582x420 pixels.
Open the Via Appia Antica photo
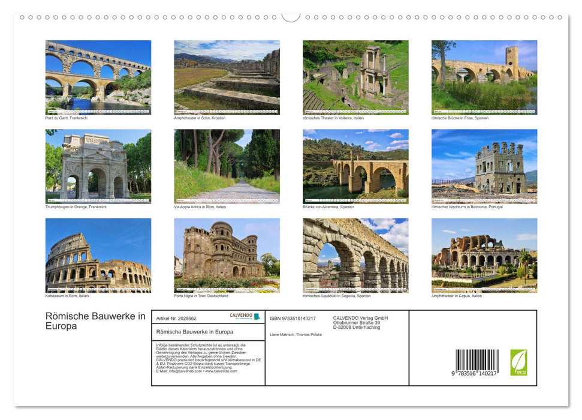coord(227,166)
